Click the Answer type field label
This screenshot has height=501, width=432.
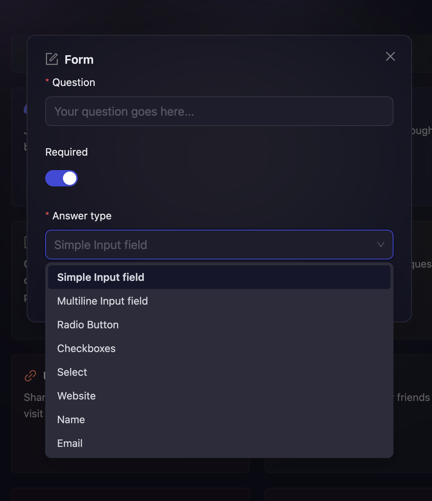tap(82, 216)
